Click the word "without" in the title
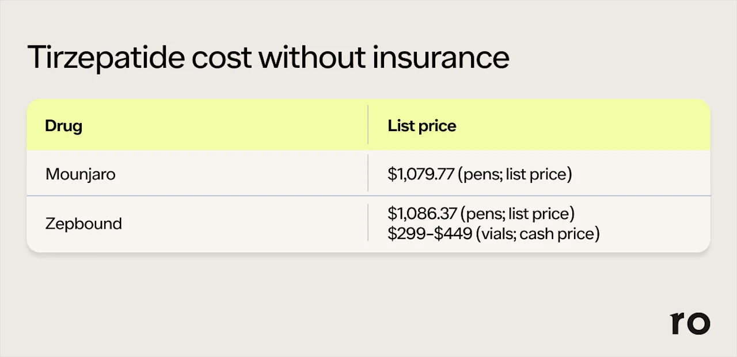Viewport: 737px width, 357px height. tap(312, 57)
